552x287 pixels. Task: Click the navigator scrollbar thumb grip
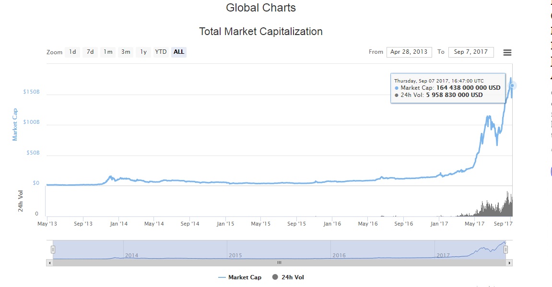(279, 263)
